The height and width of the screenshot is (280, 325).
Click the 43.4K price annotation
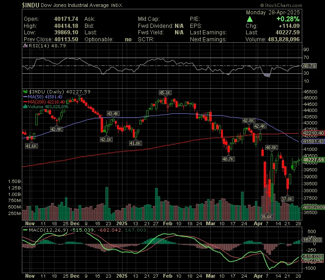coord(113,114)
